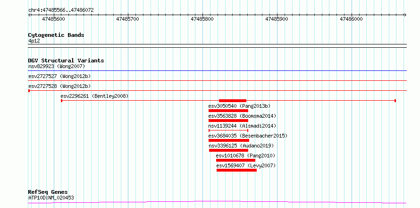Screen dimensions: 420x208
Task: Click ruler position 47485900
Action: 277,19
